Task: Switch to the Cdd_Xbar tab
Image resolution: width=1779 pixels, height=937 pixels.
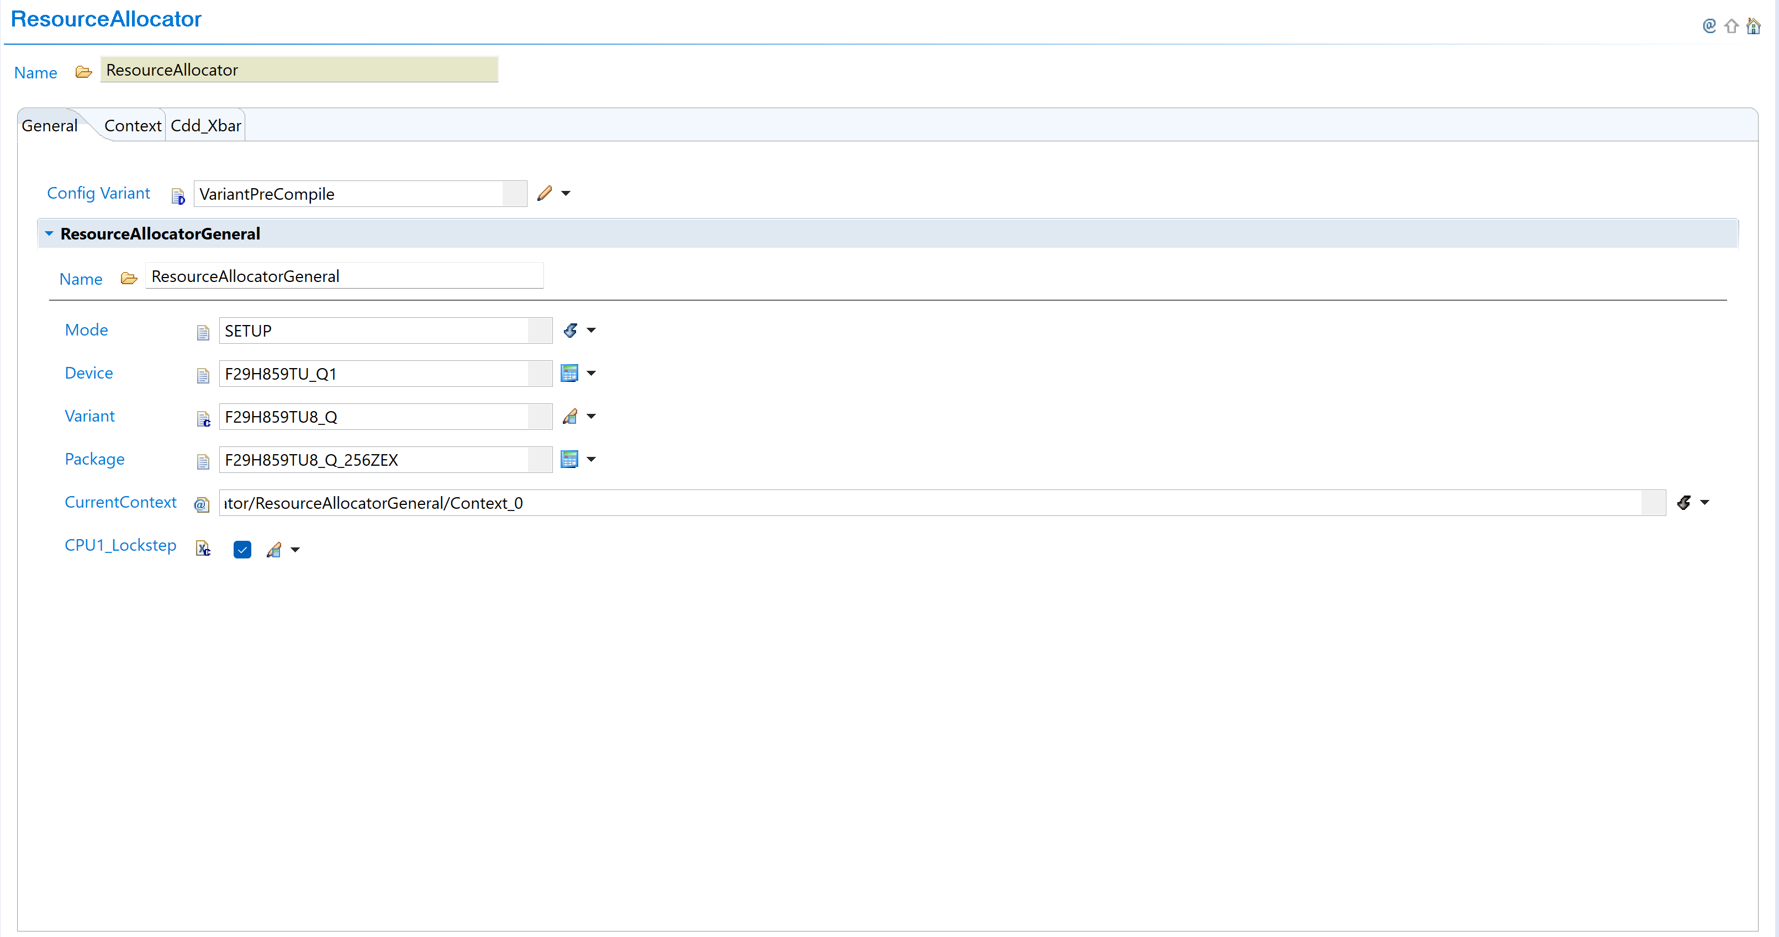Action: click(206, 126)
